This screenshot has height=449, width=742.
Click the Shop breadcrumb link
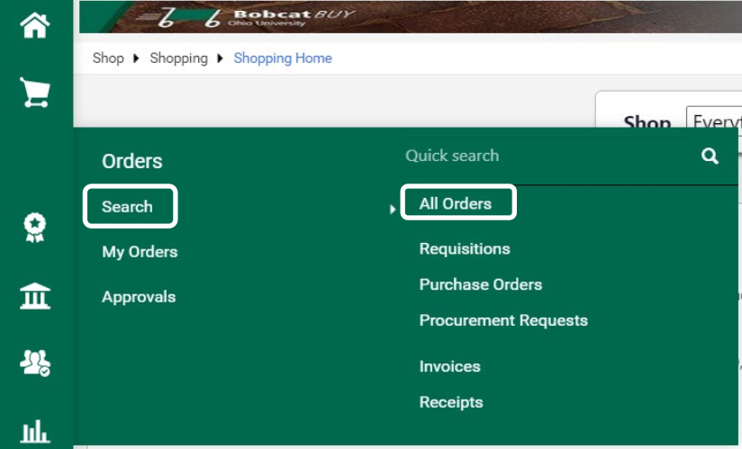108,58
